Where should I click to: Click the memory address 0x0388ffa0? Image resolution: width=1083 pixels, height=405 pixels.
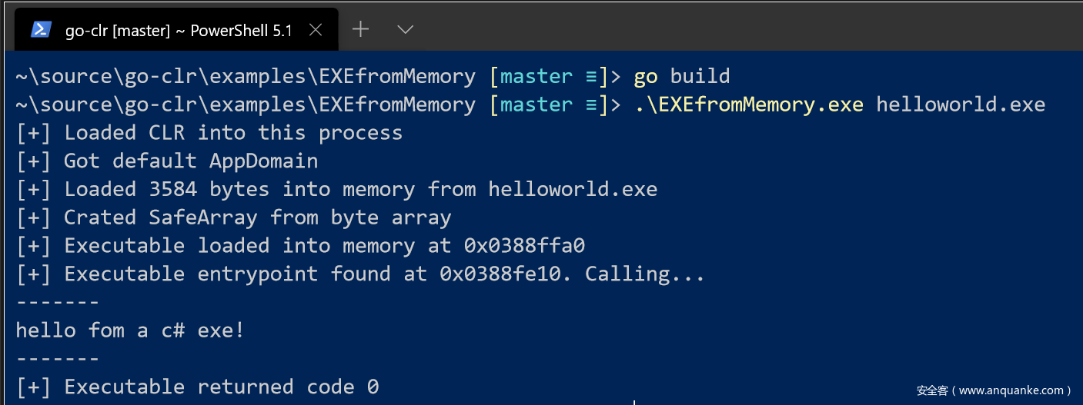[524, 246]
